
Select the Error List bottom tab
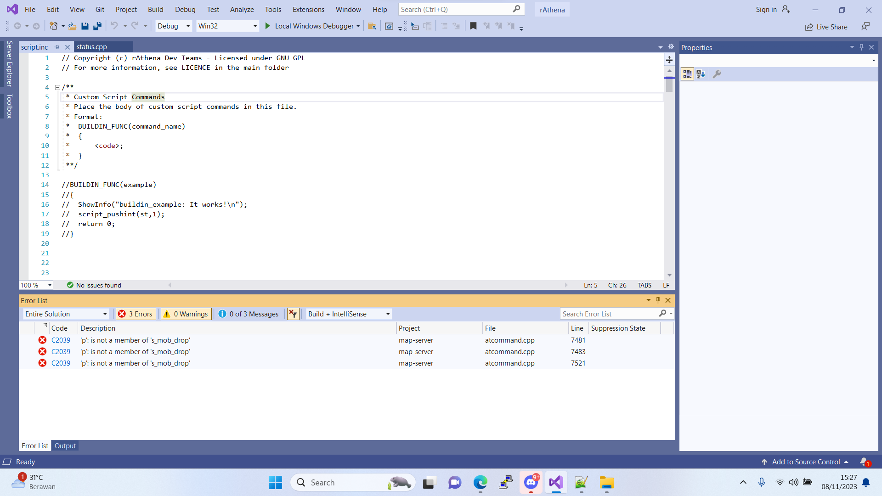(35, 446)
